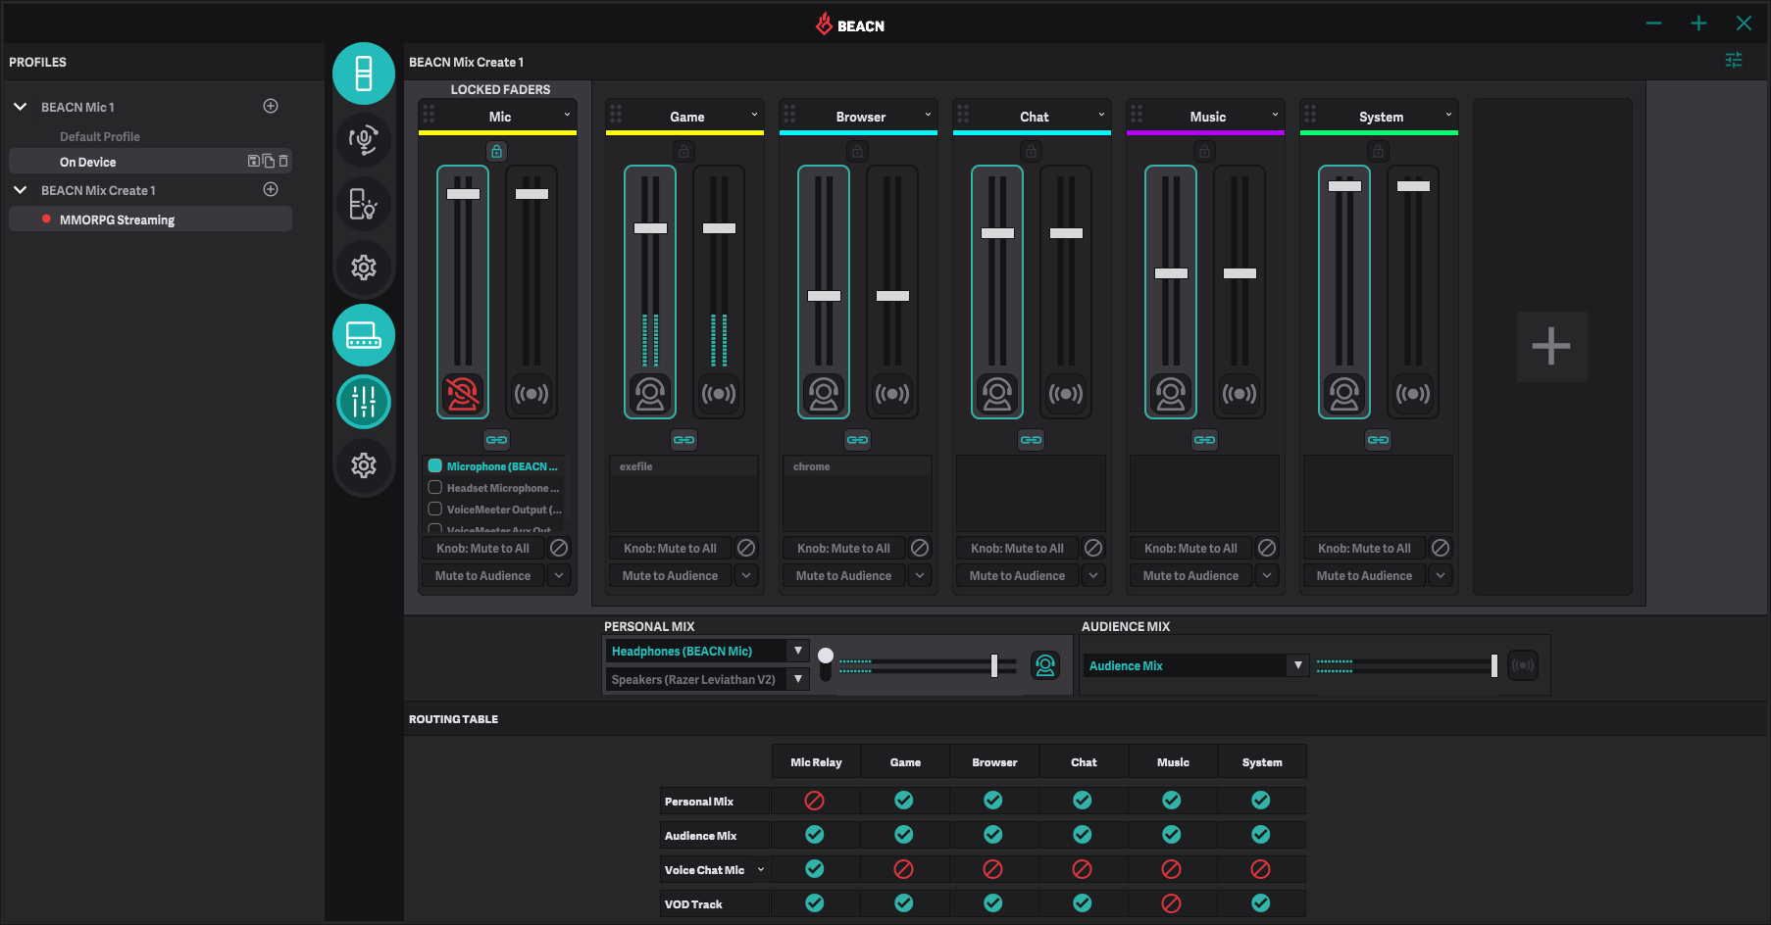Enable Browser routing to Voice Chat Mic
The width and height of the screenshot is (1771, 925).
pos(993,869)
